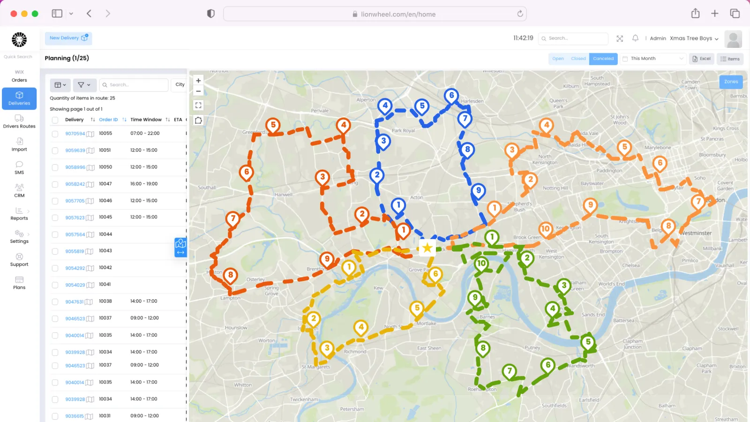The height and width of the screenshot is (422, 750).
Task: Open the Zones panel on the map
Action: [731, 82]
